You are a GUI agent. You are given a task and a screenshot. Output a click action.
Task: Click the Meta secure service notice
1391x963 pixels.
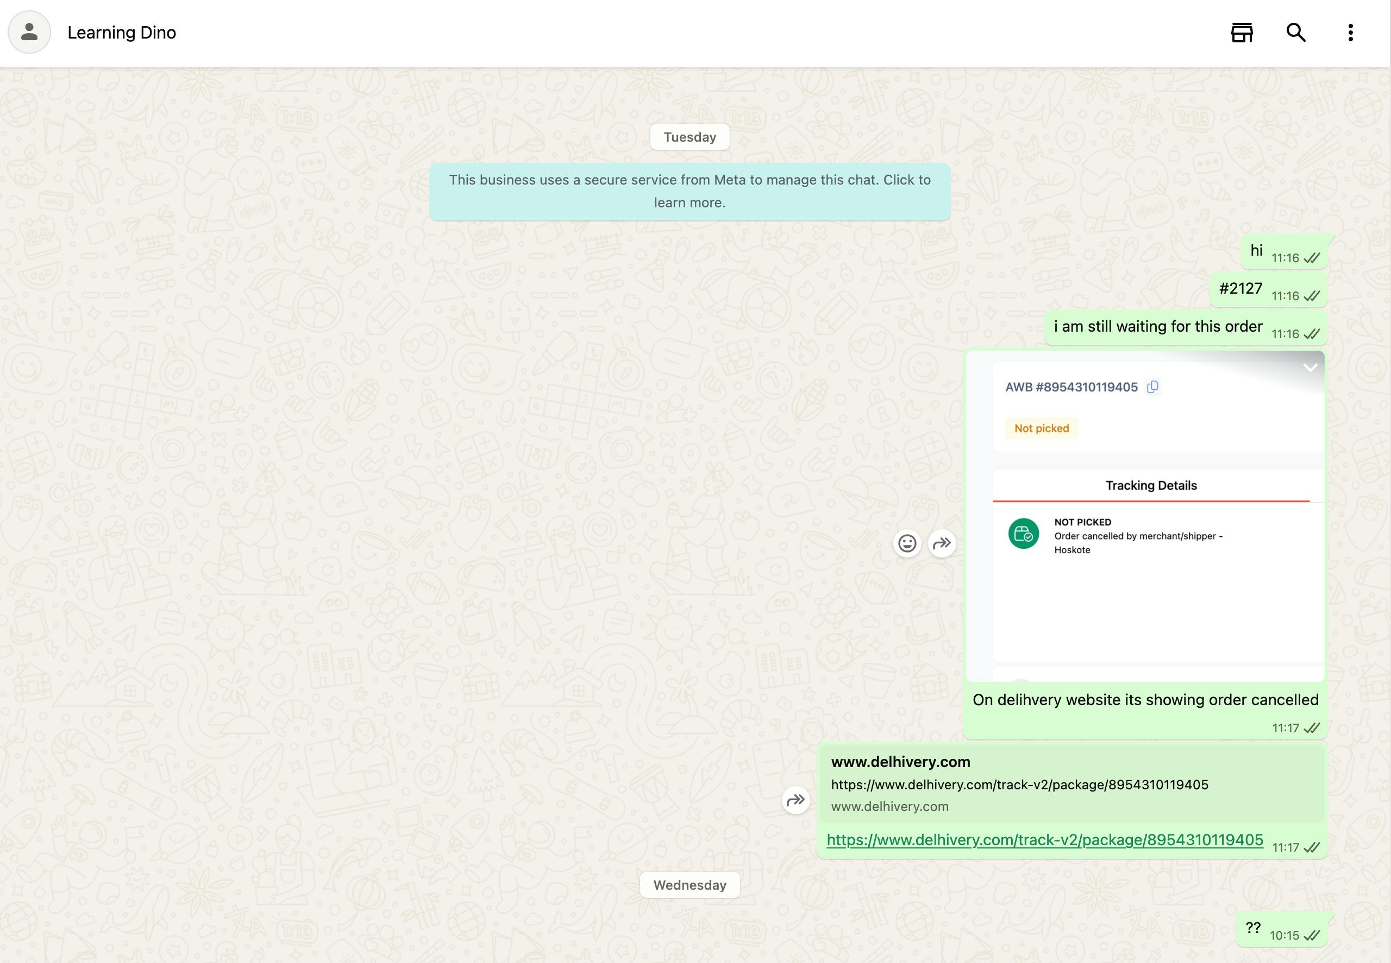tap(690, 191)
